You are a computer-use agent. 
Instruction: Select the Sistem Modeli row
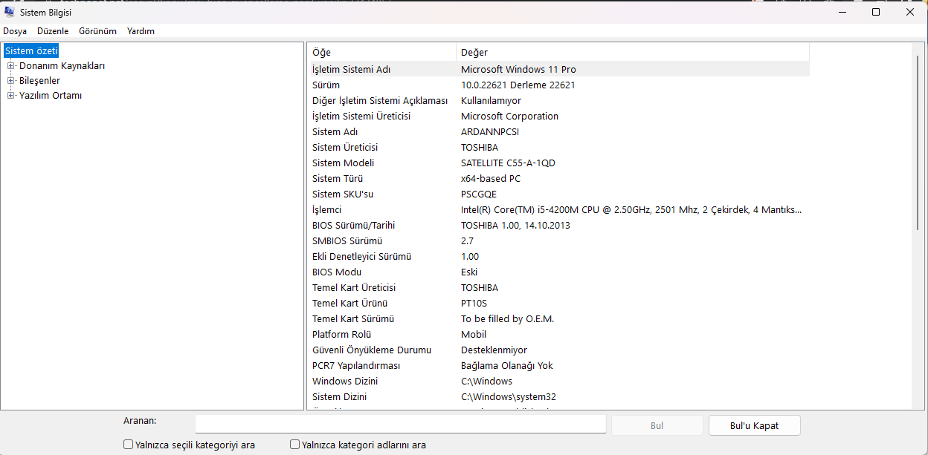click(559, 163)
